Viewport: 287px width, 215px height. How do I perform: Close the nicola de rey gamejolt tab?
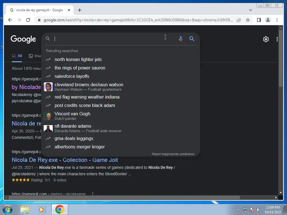point(69,10)
